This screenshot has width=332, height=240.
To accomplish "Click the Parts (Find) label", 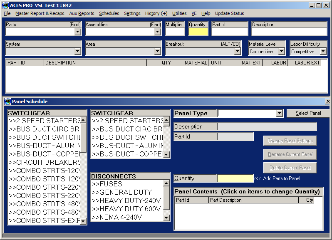I will point(75,25).
